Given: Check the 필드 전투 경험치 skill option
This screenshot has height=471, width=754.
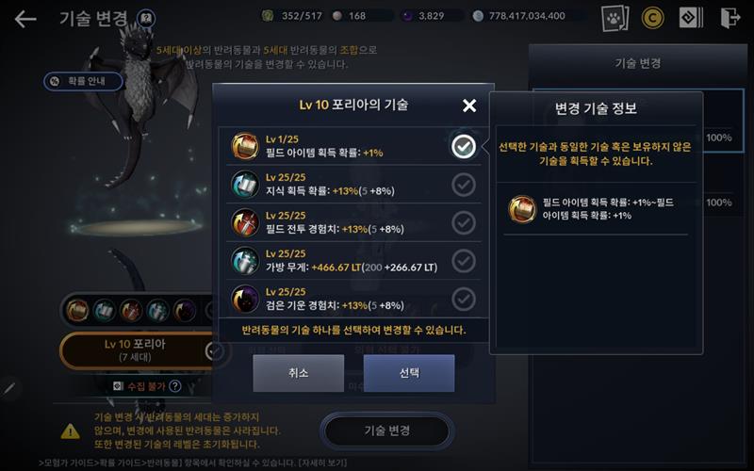Looking at the screenshot, I should tap(464, 222).
